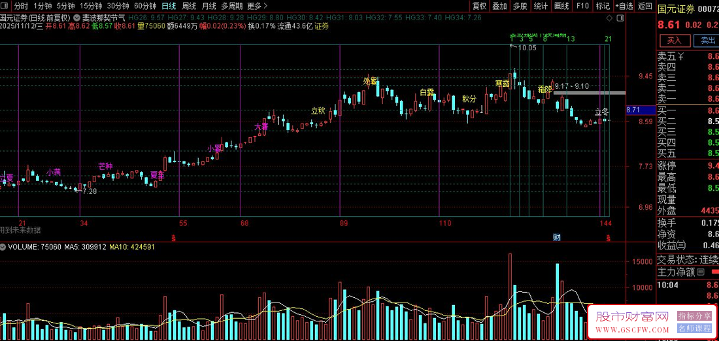The width and height of the screenshot is (719, 341).
Task: Click the 证券 sector link
Action: click(x=322, y=26)
